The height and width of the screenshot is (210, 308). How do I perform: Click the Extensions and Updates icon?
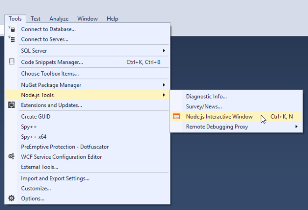pyautogui.click(x=12, y=105)
